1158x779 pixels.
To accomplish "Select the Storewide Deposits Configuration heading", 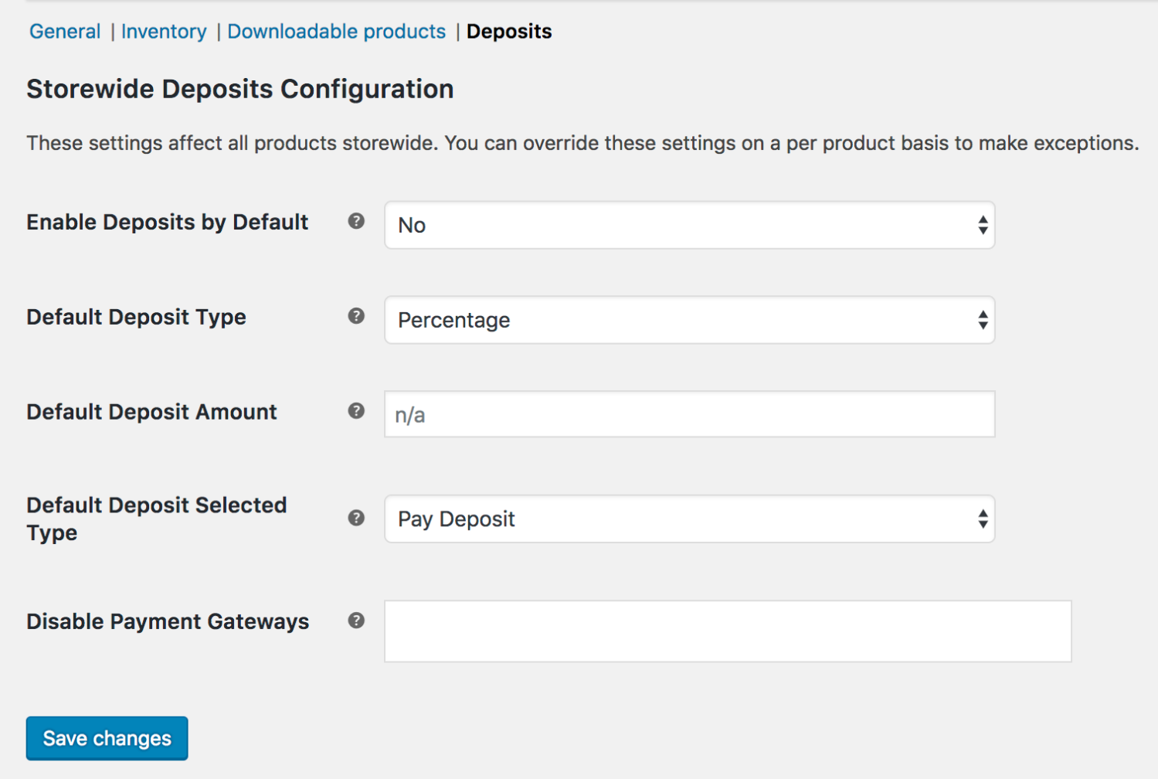I will (x=239, y=88).
